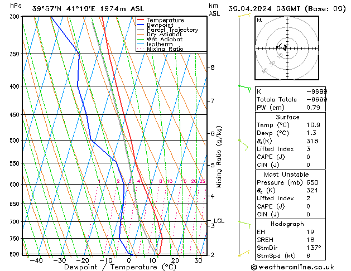Click the Hodograph table header
The image size is (351, 271).
pos(287,224)
